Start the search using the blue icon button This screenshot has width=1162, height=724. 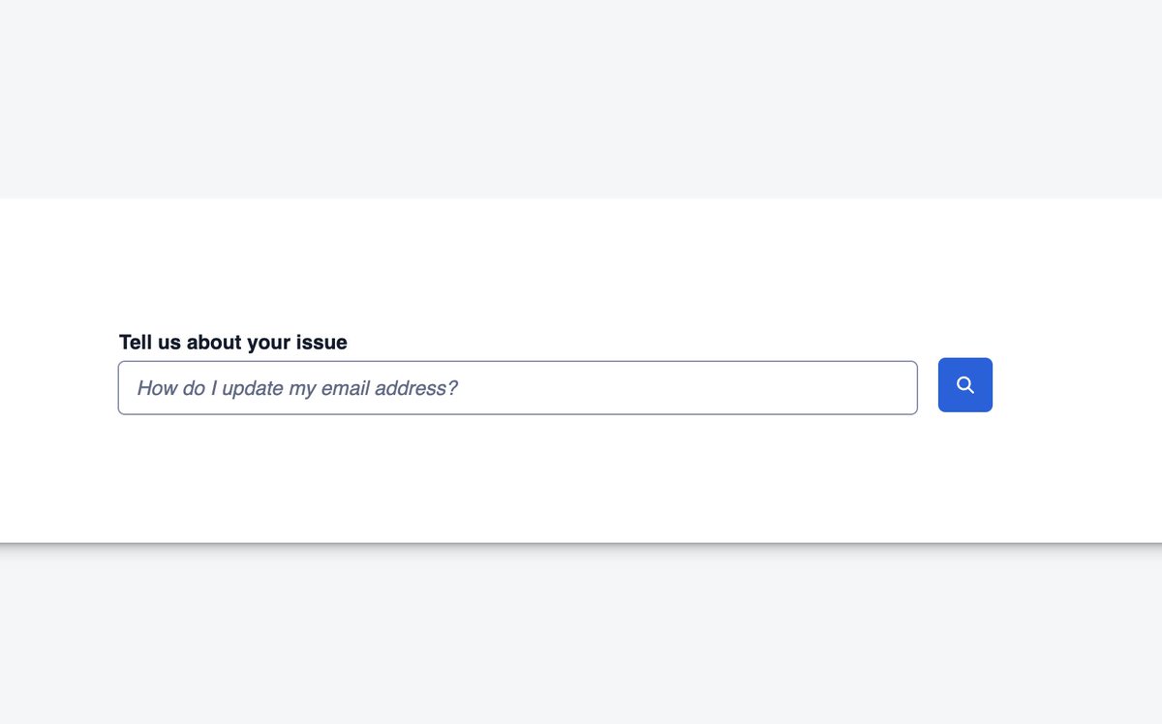click(x=964, y=385)
